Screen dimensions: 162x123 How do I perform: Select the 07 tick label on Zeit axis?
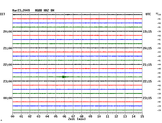[x=73, y=116]
